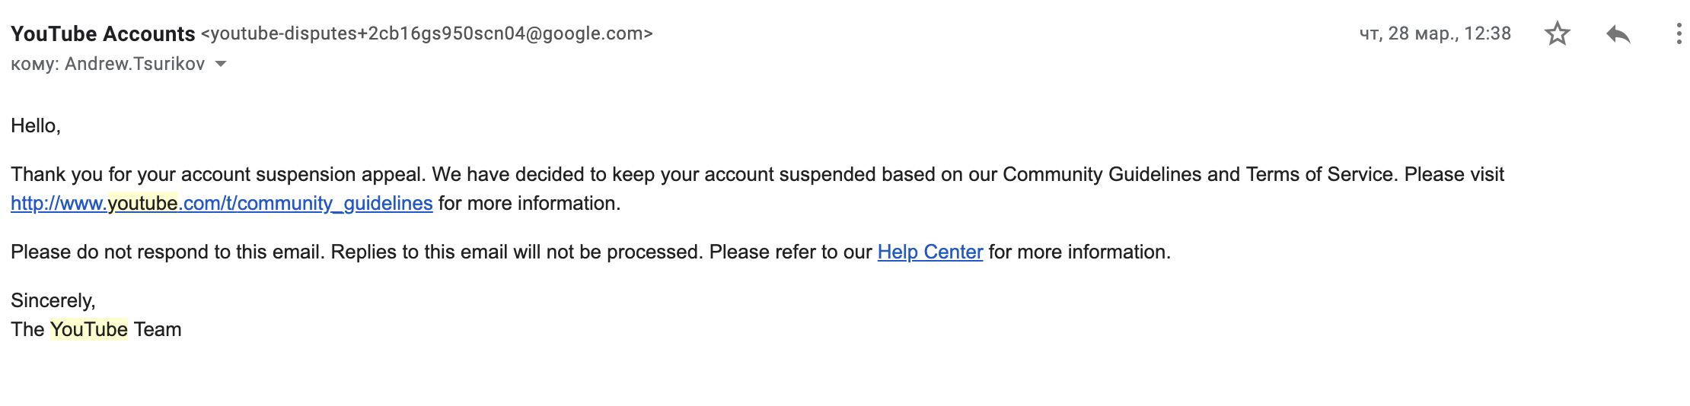Click the youtube-disputes sender email address
The image size is (1690, 406).
427,33
